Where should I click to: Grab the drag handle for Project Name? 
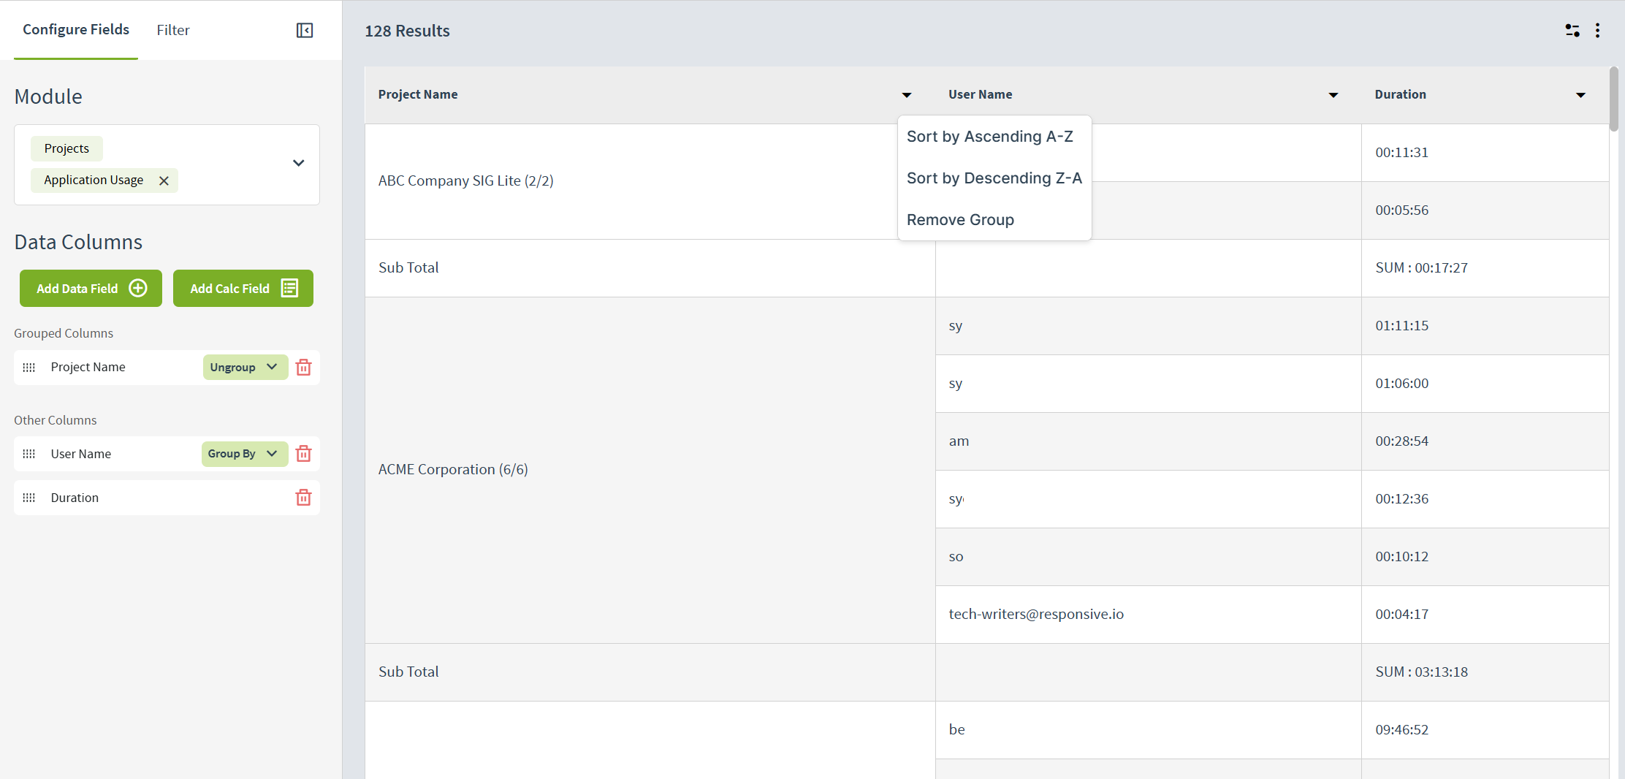tap(29, 367)
